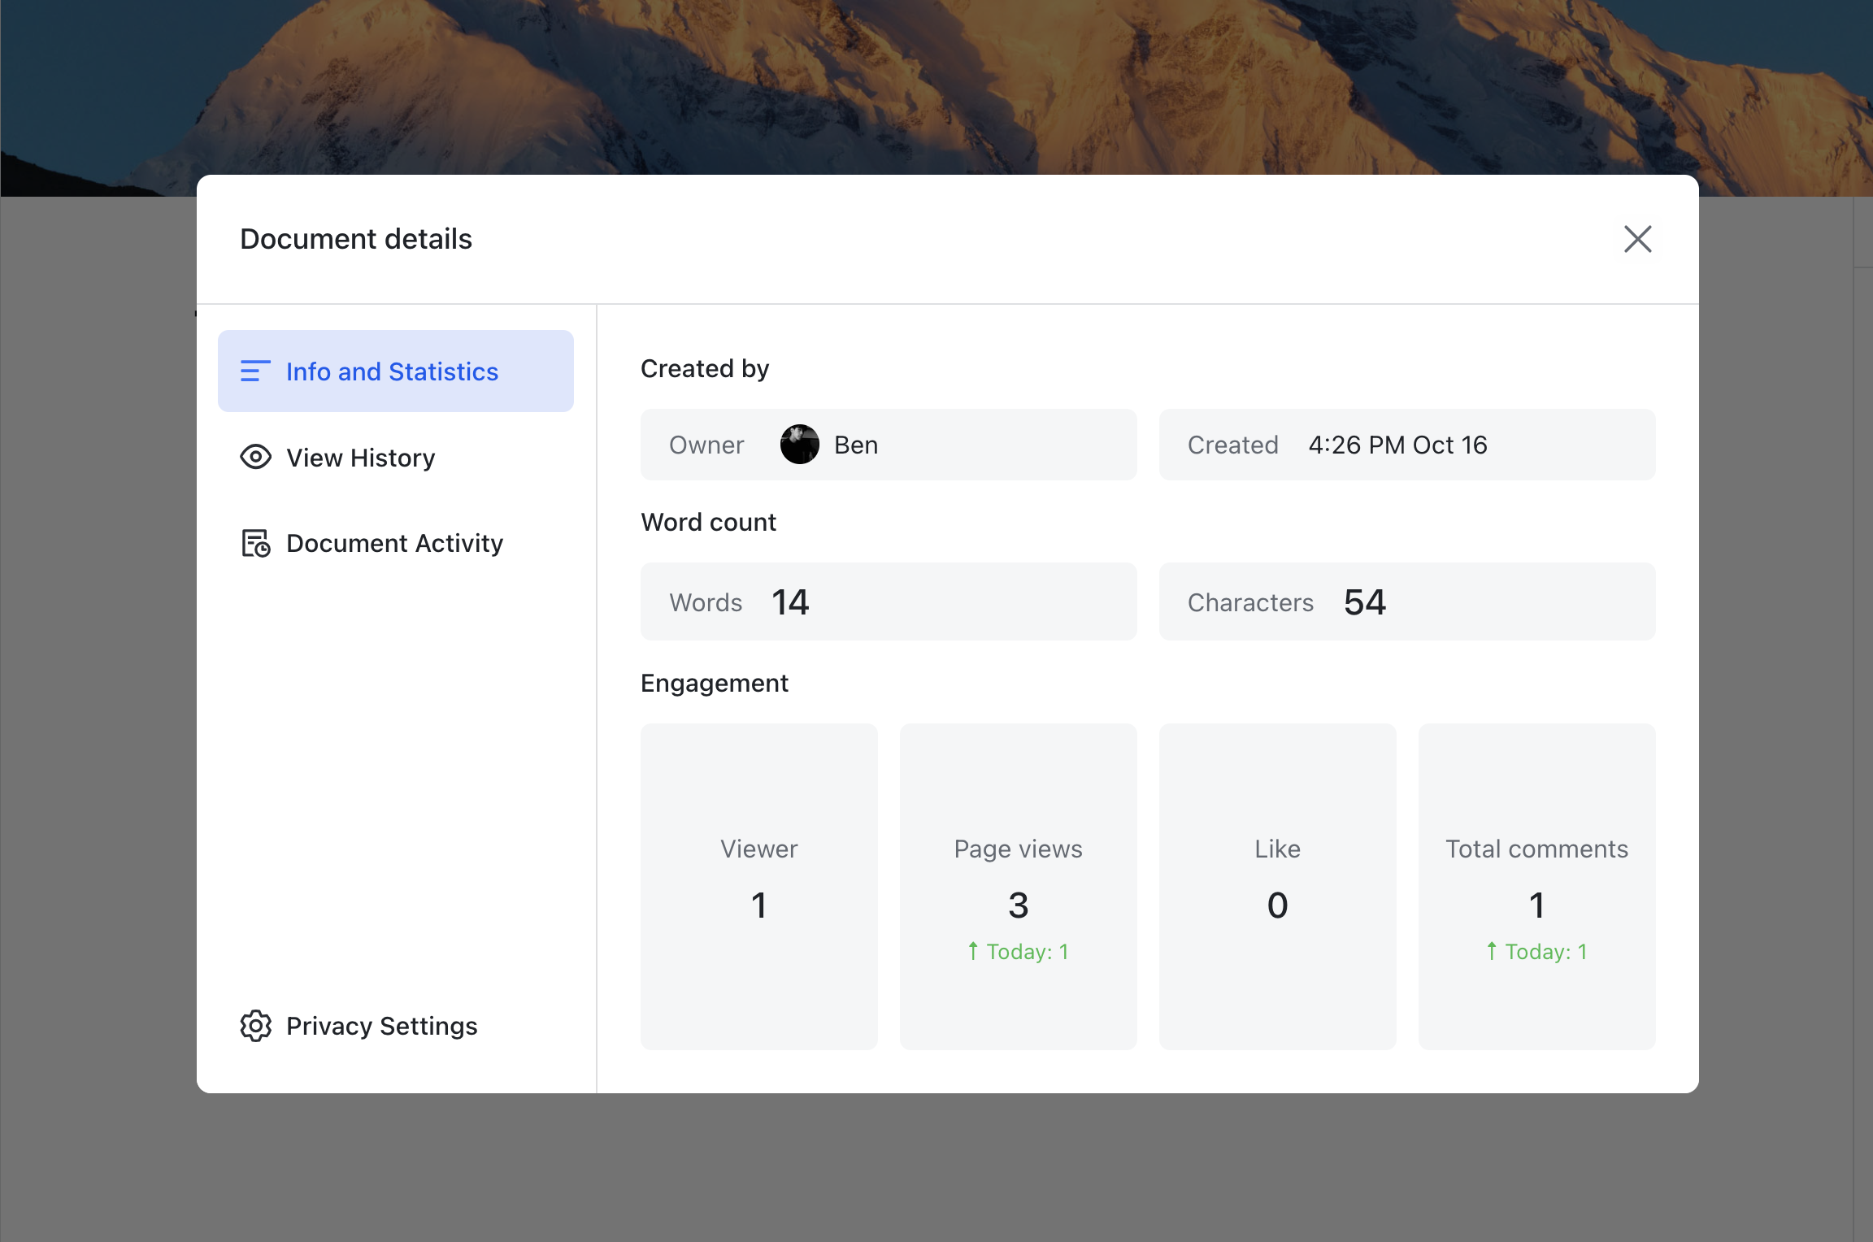The image size is (1873, 1242).
Task: Open Privacy Settings via the gear icon
Action: [255, 1026]
